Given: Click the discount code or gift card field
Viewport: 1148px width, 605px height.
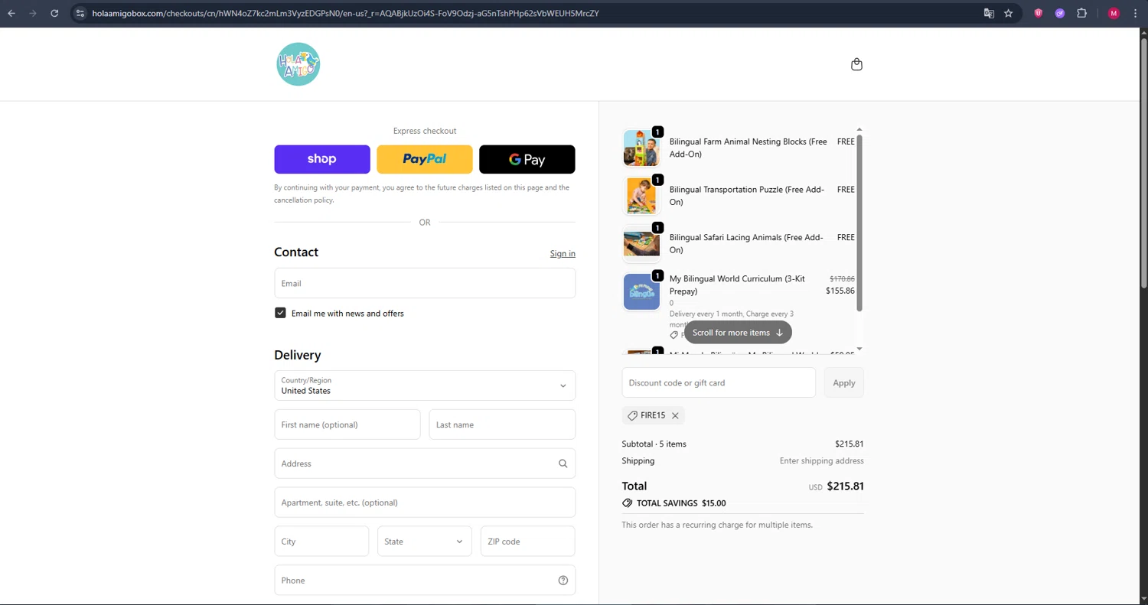Looking at the screenshot, I should pos(719,382).
